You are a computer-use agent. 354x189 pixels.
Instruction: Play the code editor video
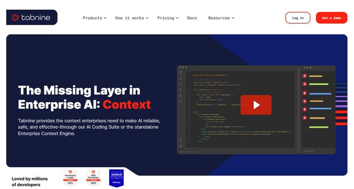[256, 105]
